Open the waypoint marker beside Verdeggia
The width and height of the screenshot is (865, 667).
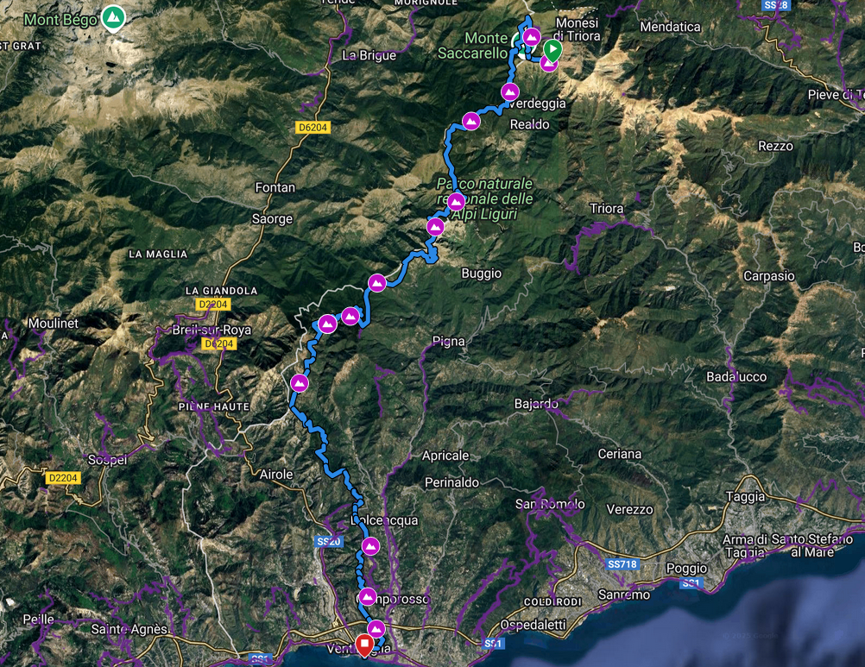click(510, 92)
